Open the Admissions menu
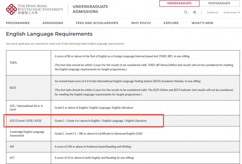This screenshot has width=242, height=164. (53, 23)
